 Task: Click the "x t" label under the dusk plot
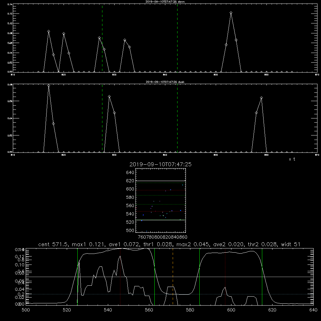click(x=292, y=159)
